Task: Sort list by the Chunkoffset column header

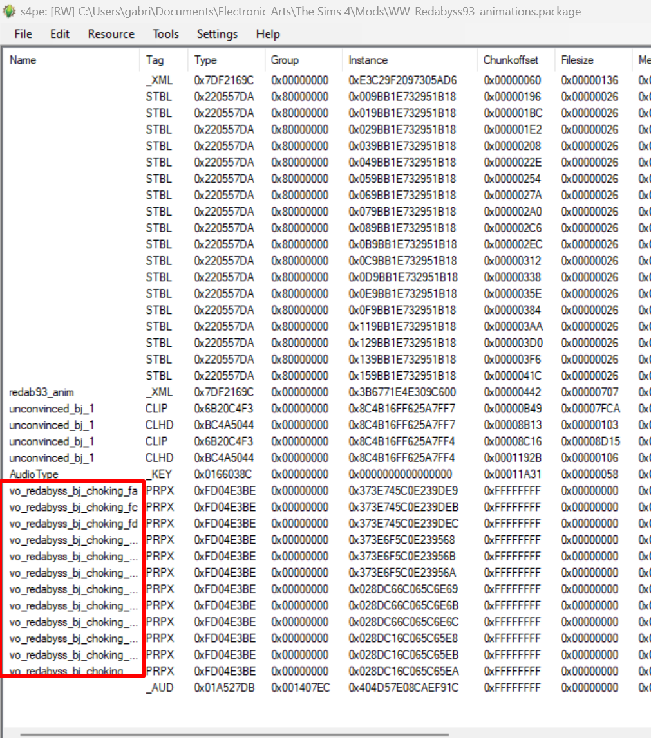Action: (x=511, y=60)
